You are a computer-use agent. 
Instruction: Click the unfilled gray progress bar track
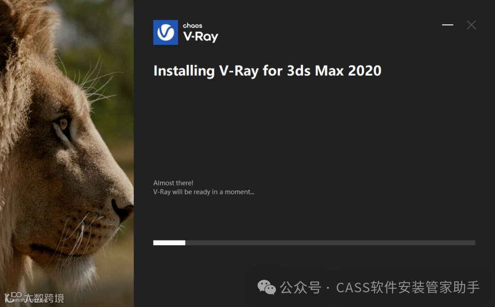pos(330,243)
